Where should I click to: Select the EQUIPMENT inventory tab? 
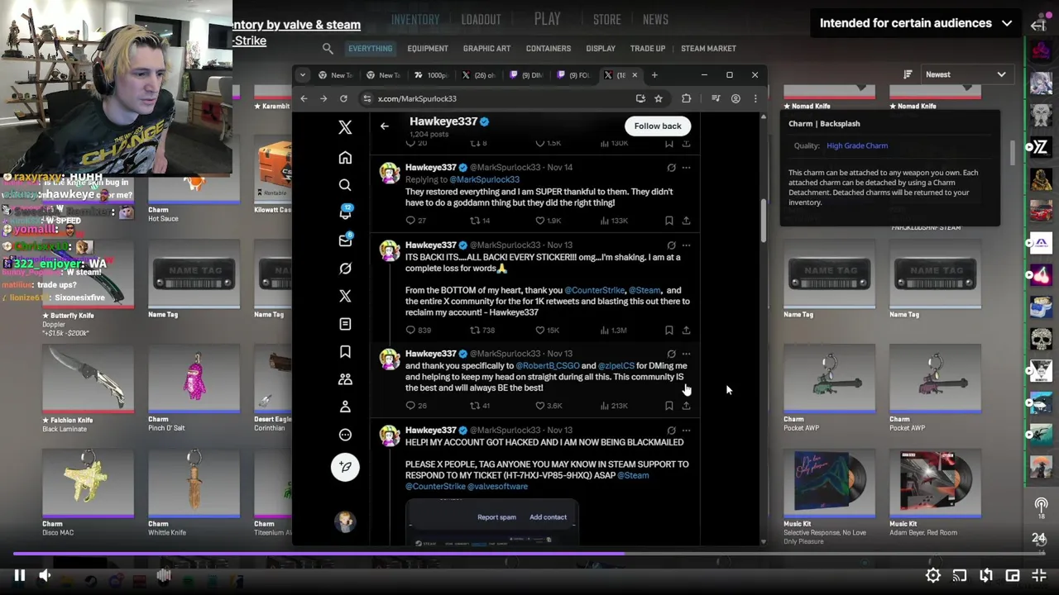pyautogui.click(x=428, y=49)
